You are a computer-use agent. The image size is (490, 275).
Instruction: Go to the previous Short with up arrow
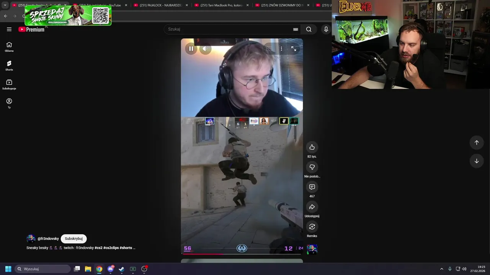point(477,142)
